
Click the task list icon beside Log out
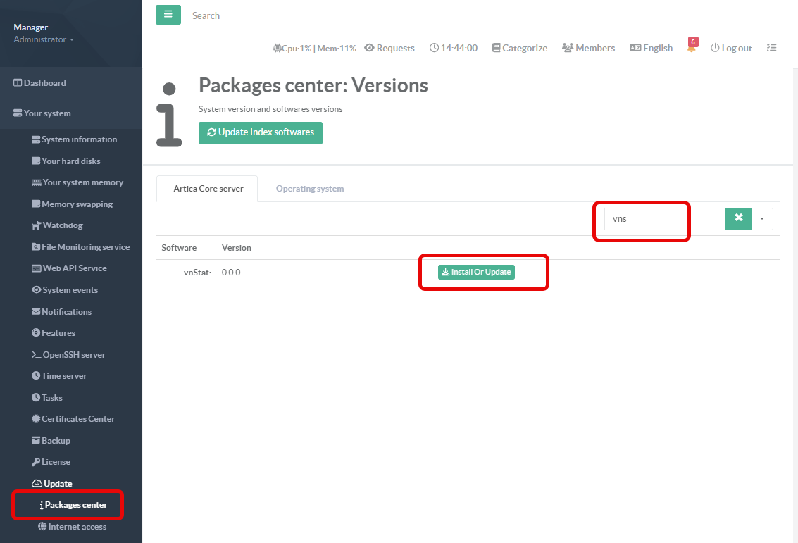coord(771,48)
